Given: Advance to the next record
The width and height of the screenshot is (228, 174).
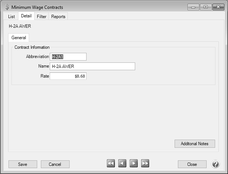Looking at the screenshot, I should pyautogui.click(x=134, y=164).
